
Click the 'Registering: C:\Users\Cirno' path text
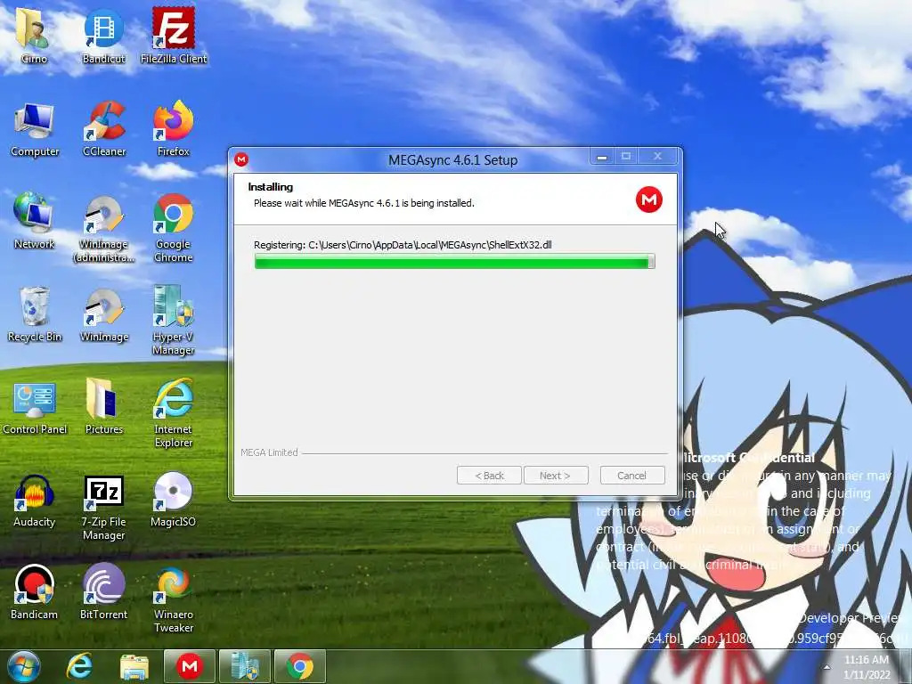pyautogui.click(x=403, y=245)
